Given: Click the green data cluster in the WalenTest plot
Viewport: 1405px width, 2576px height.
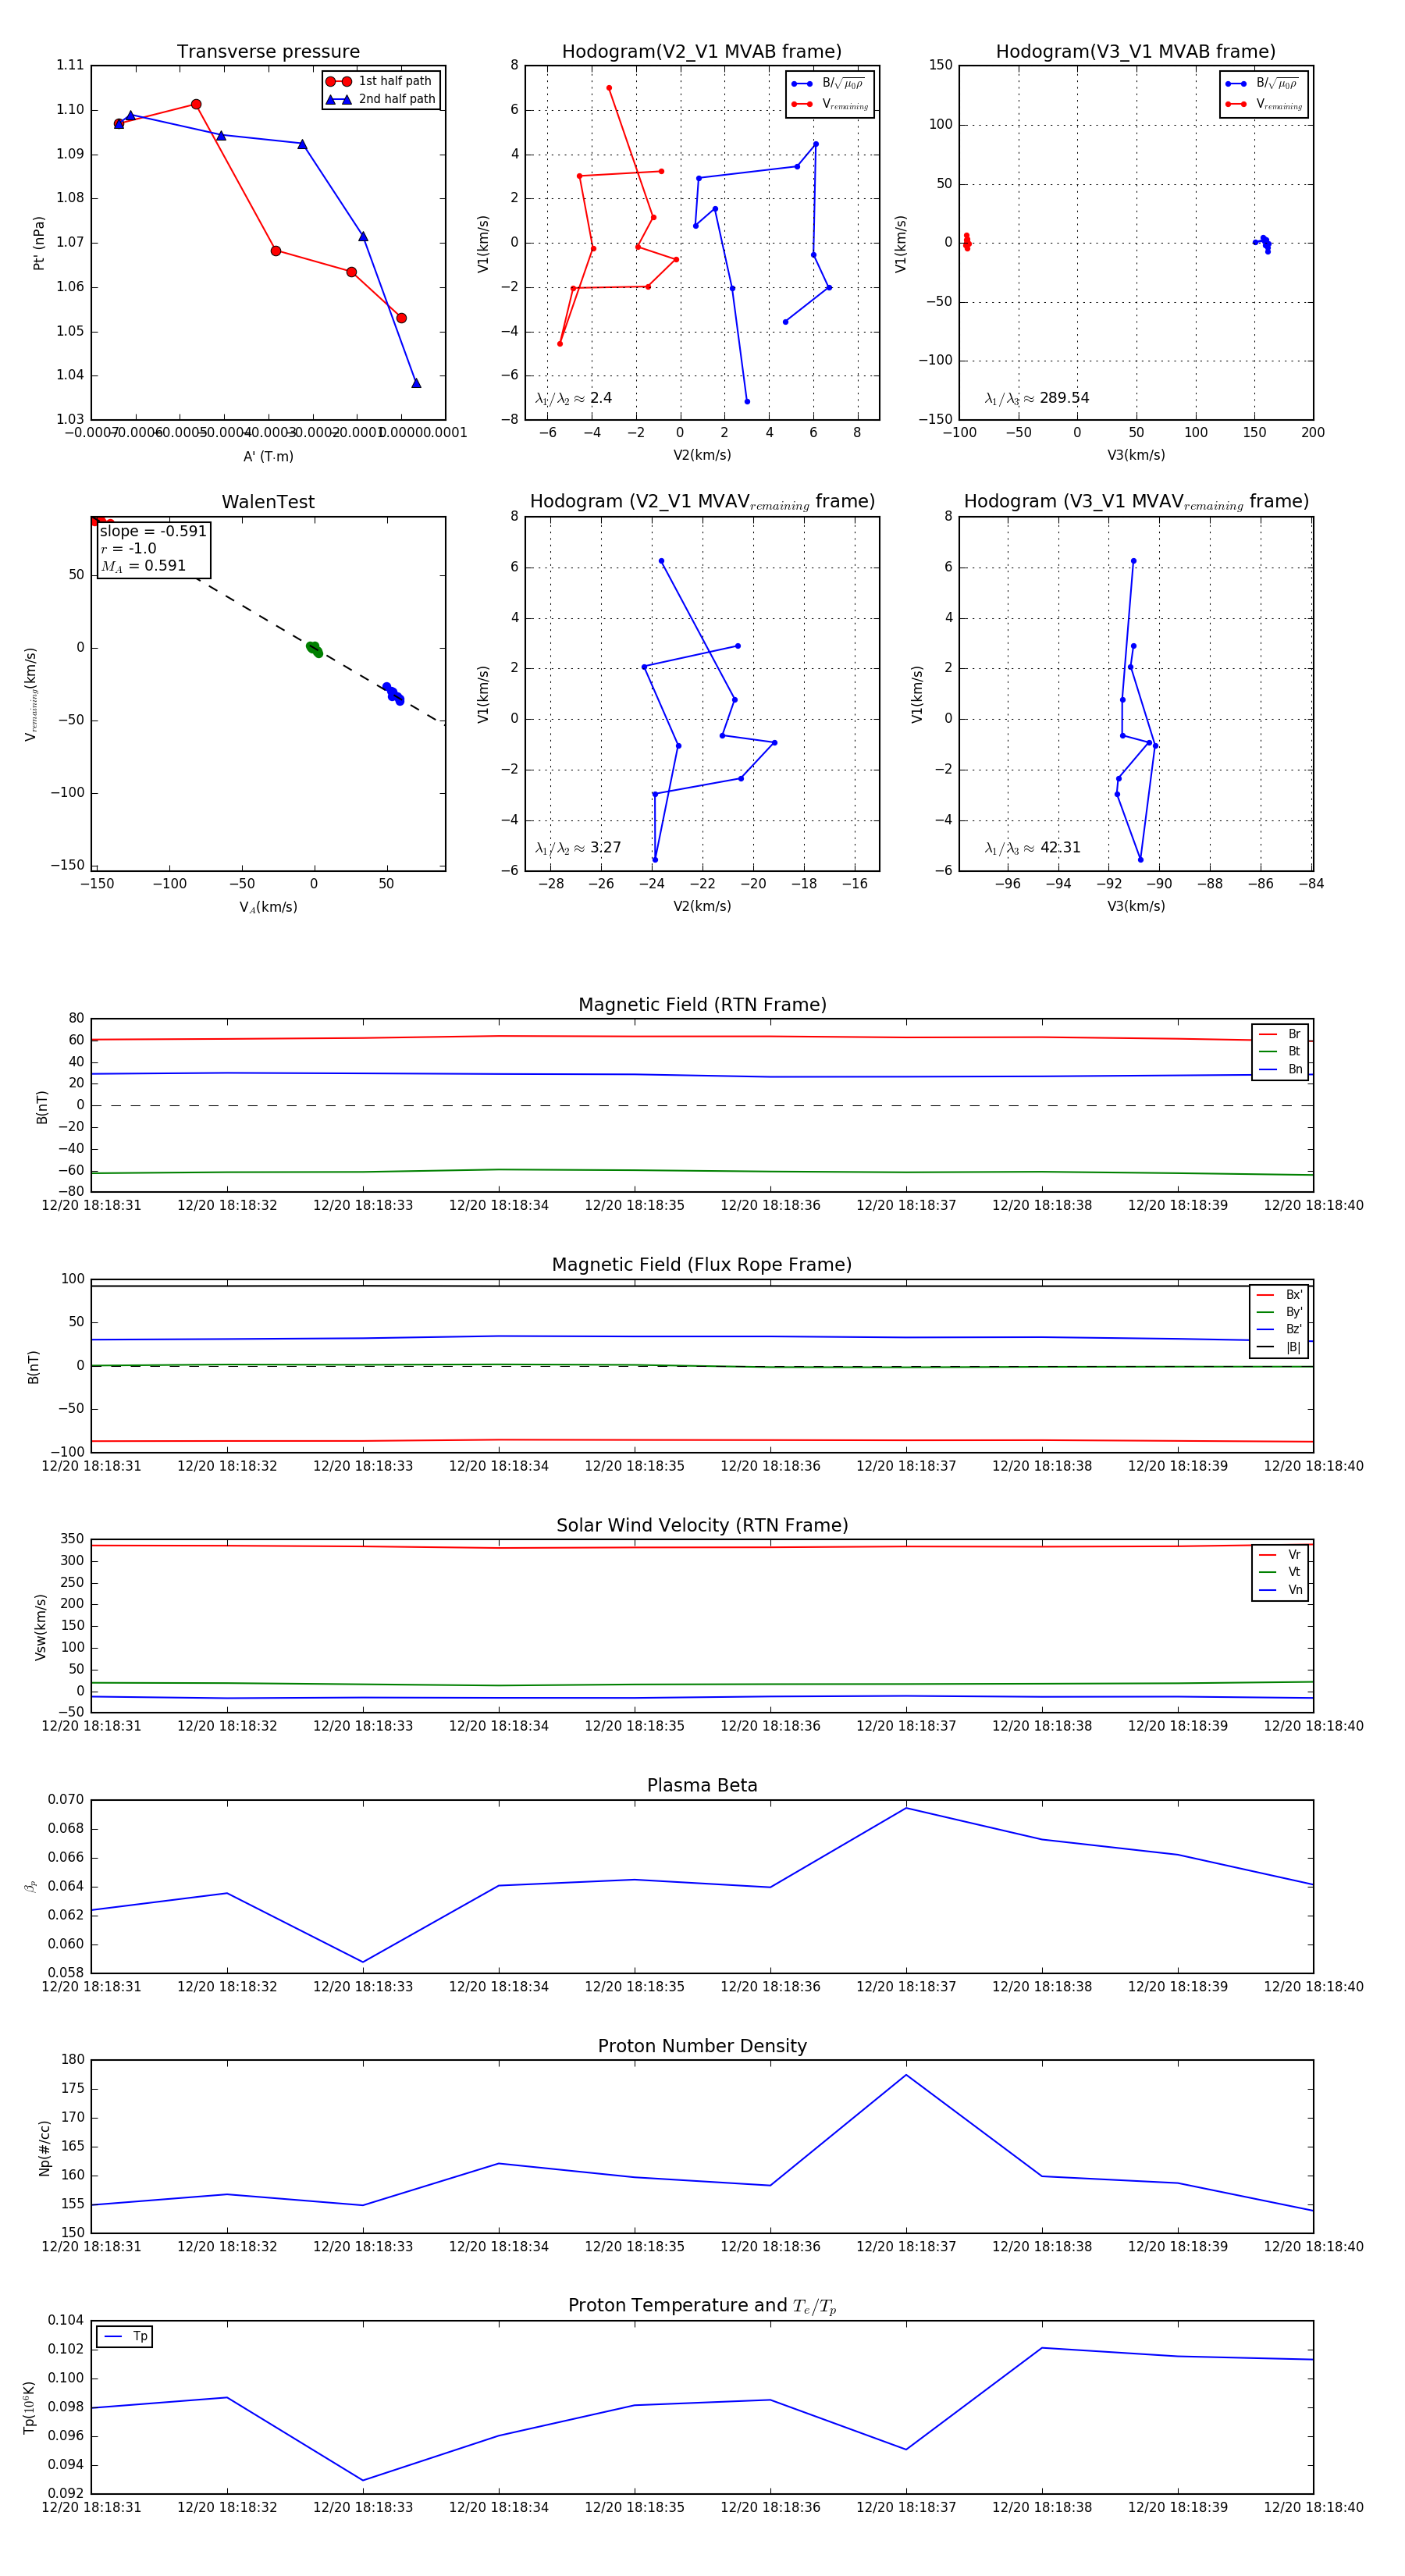Looking at the screenshot, I should pos(314,649).
